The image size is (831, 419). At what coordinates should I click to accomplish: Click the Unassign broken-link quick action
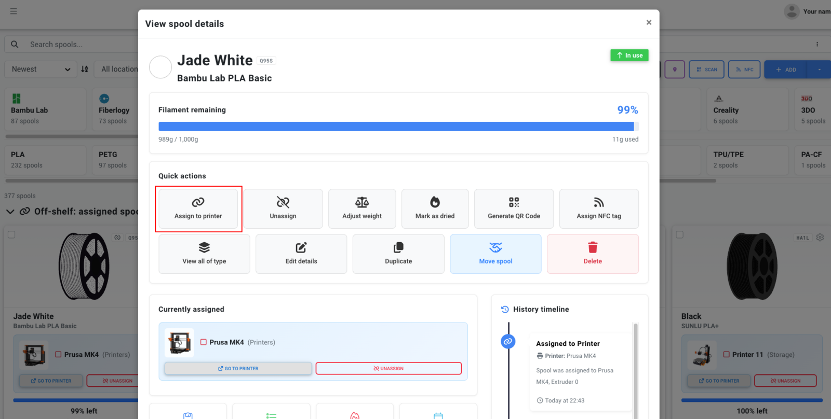[283, 208]
